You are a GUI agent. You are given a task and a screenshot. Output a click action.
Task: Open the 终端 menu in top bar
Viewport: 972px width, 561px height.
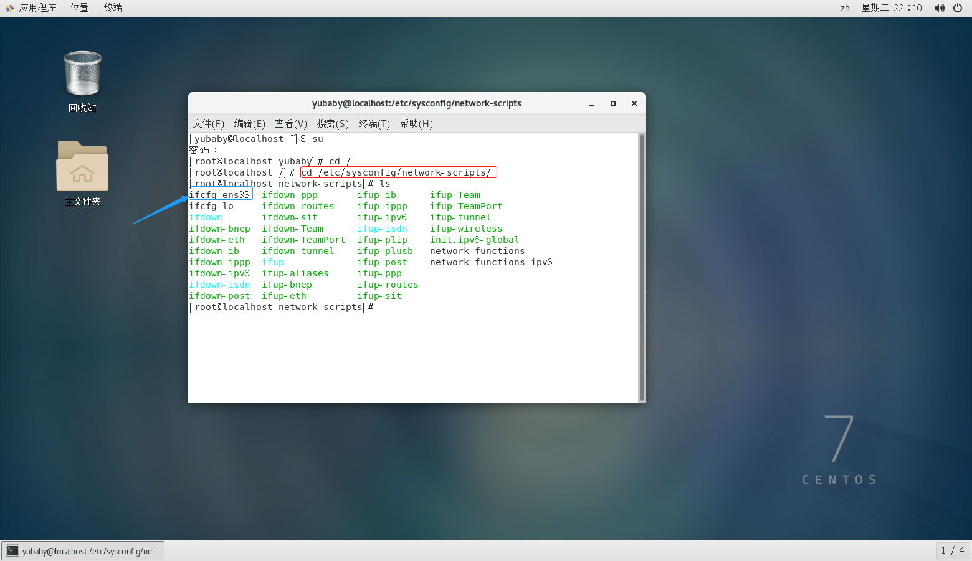(113, 8)
